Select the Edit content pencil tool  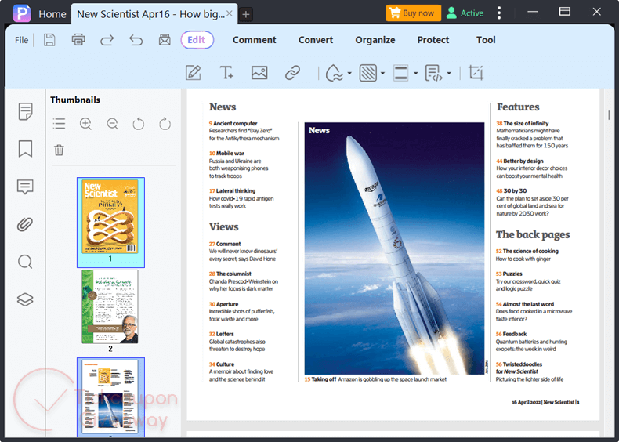click(193, 73)
